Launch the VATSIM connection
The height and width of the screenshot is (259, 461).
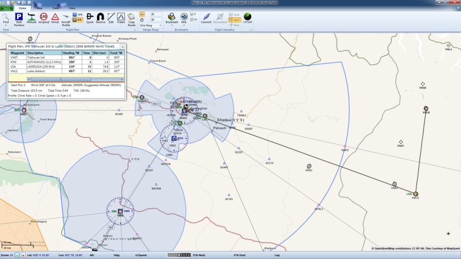tap(248, 19)
